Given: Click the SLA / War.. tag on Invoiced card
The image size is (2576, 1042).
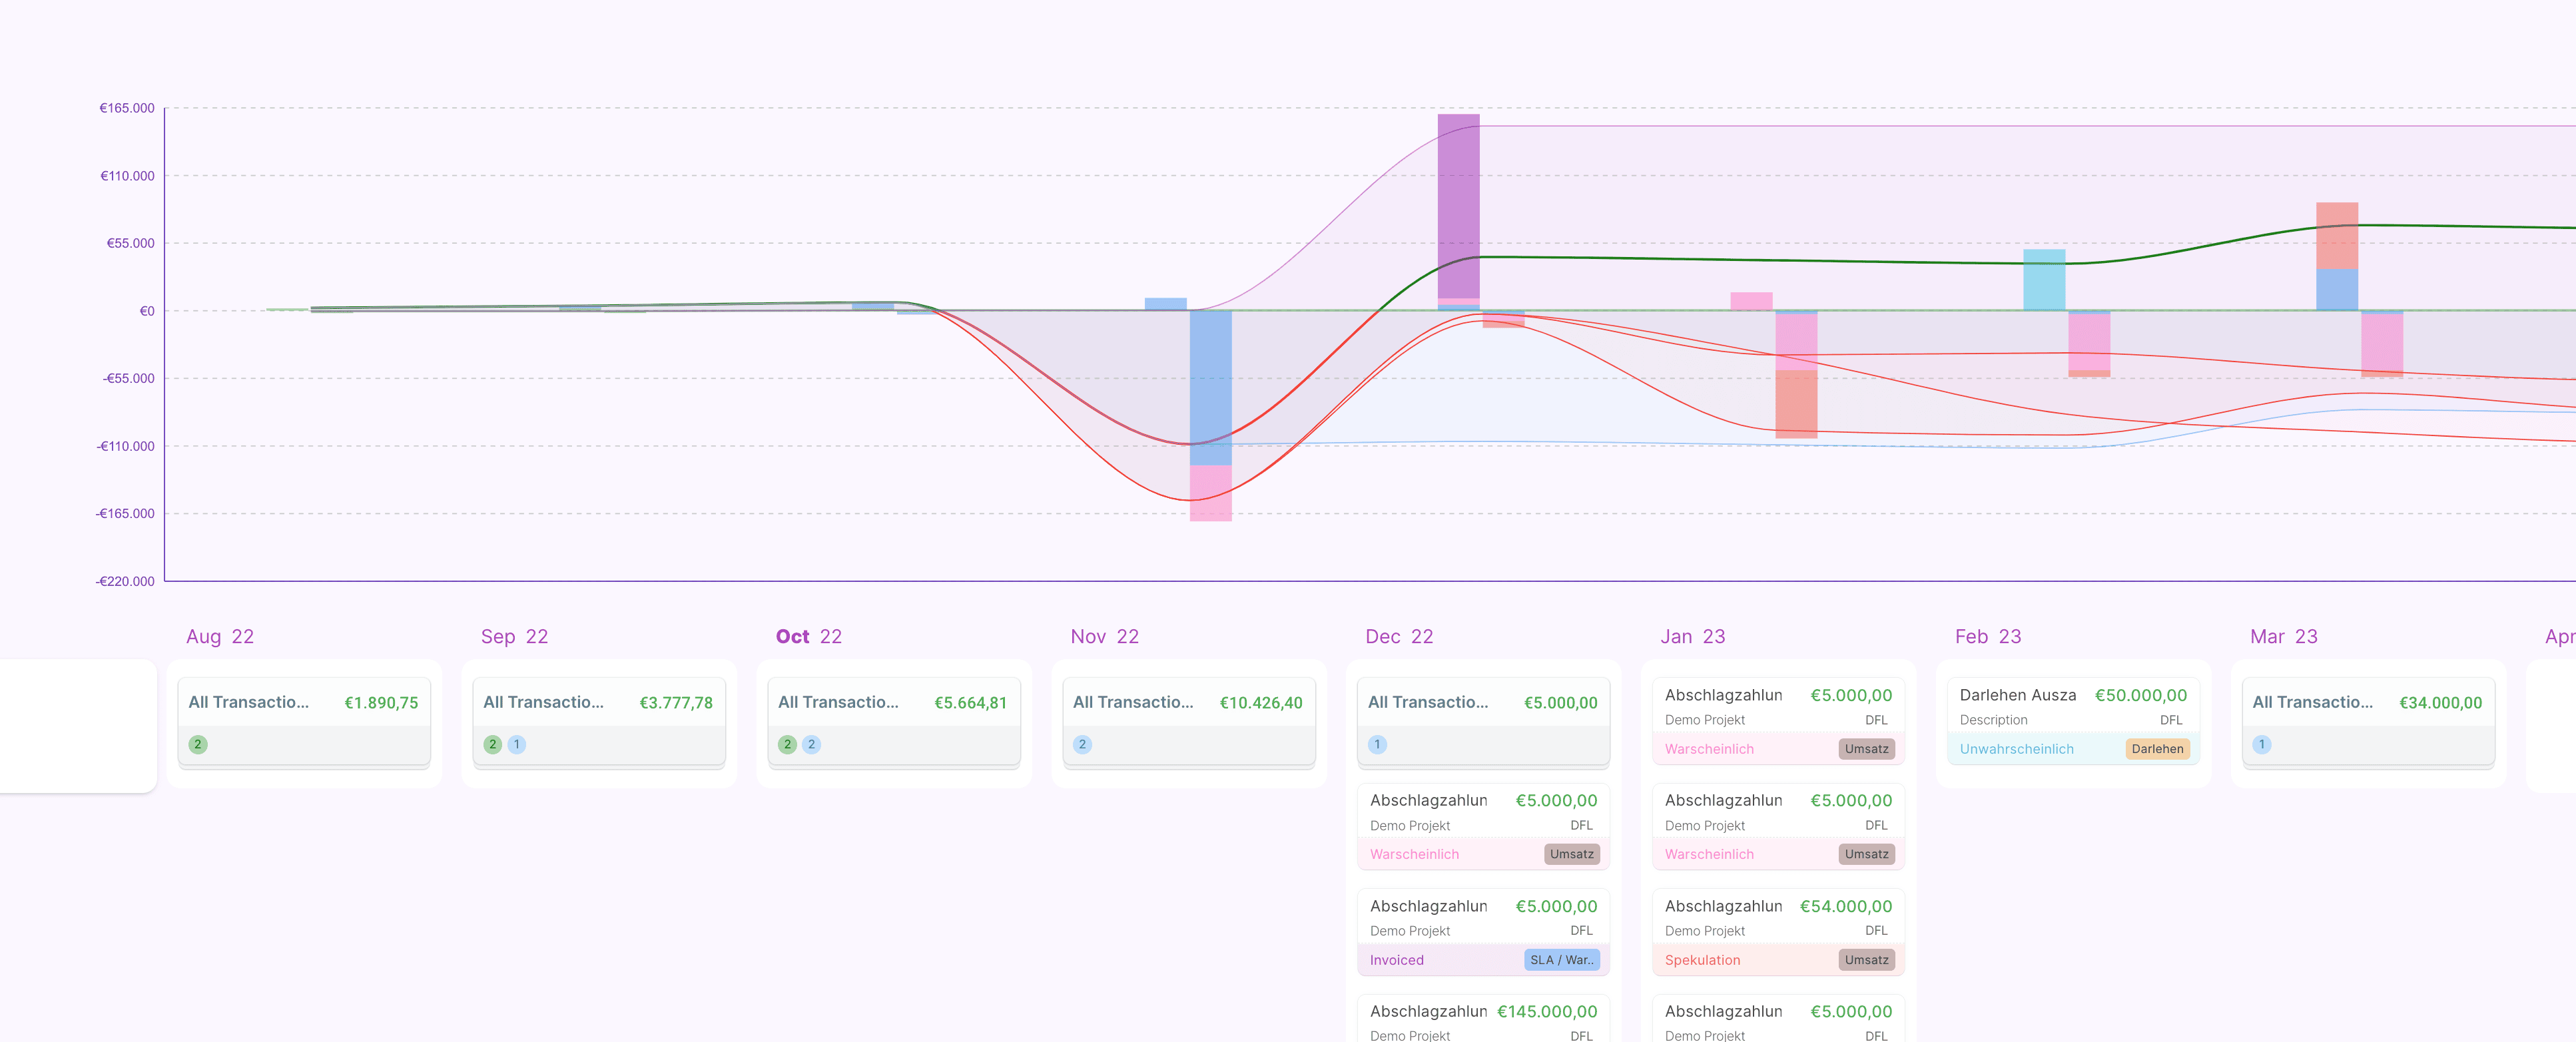Looking at the screenshot, I should (1561, 960).
